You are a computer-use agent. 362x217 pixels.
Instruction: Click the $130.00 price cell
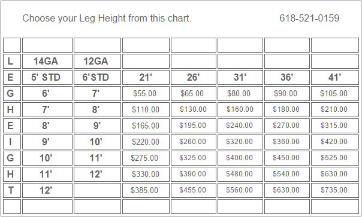pos(194,109)
